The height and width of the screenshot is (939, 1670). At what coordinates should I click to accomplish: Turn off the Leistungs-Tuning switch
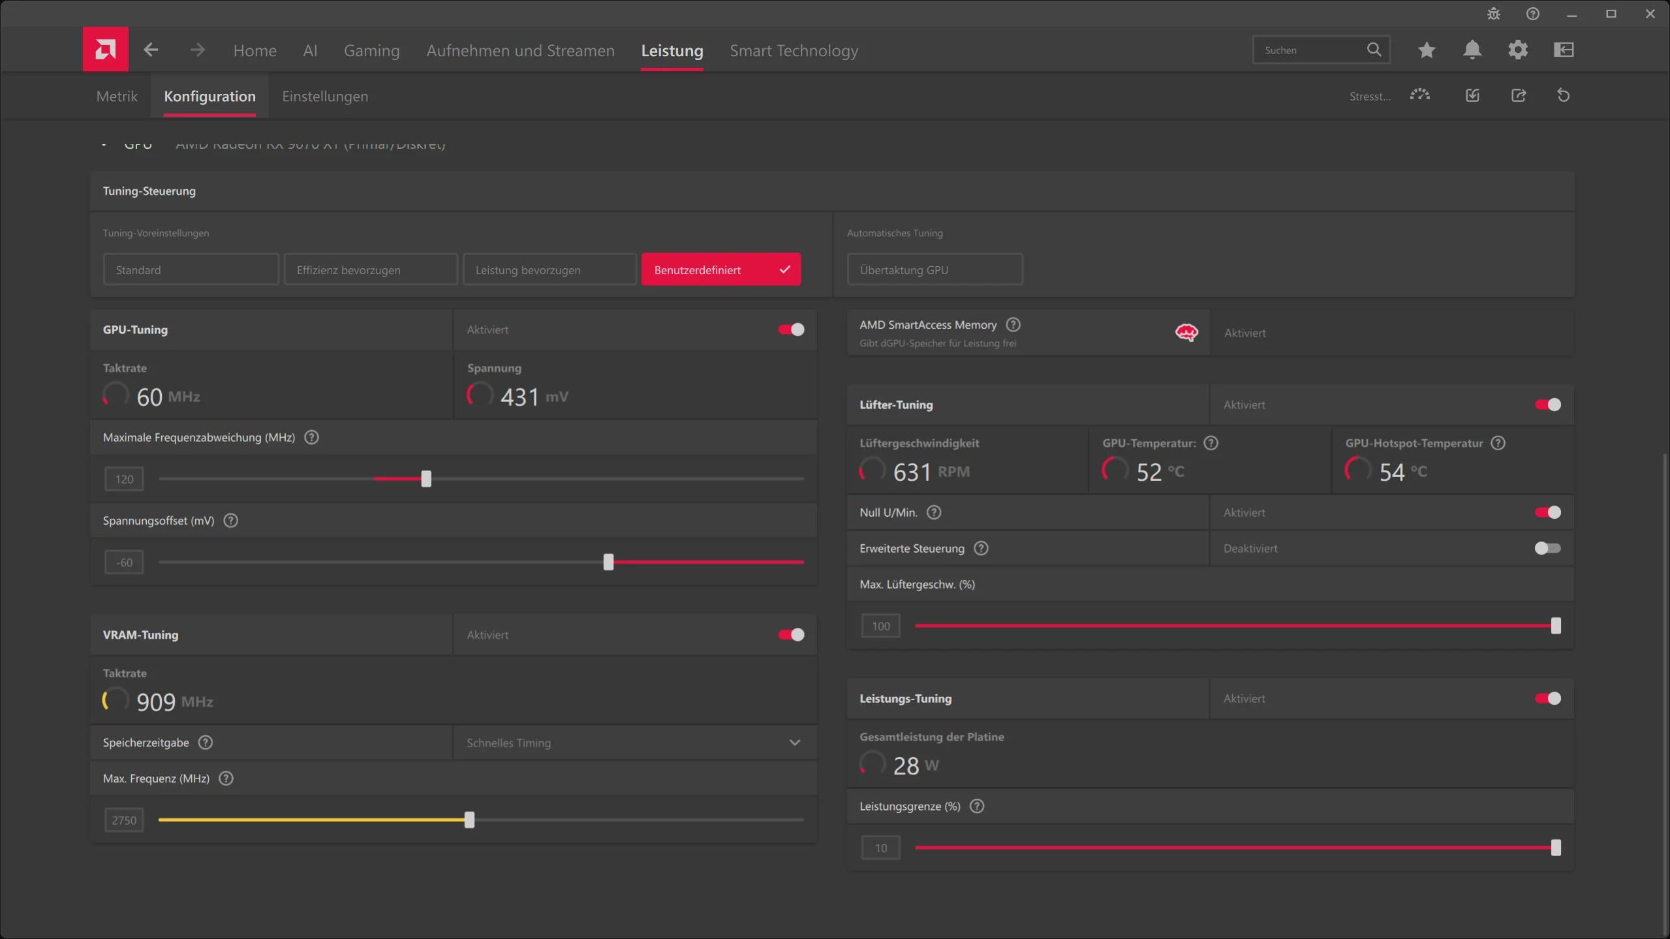tap(1548, 698)
